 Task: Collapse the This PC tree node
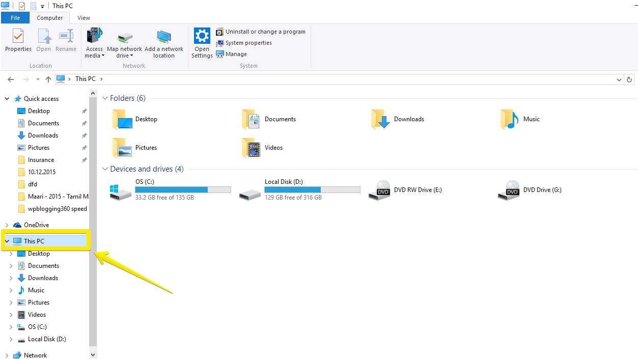(7, 241)
